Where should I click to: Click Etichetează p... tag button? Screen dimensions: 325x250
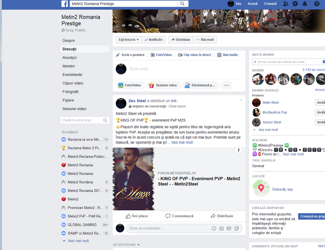pyautogui.click(x=200, y=85)
